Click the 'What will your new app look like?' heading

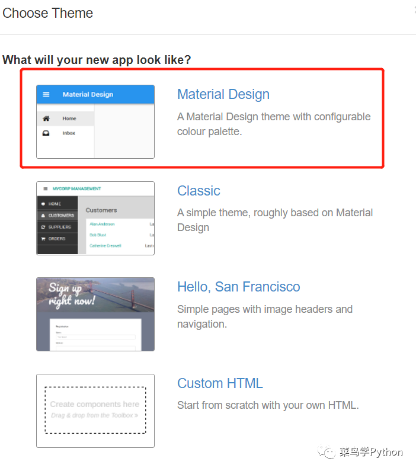point(97,60)
